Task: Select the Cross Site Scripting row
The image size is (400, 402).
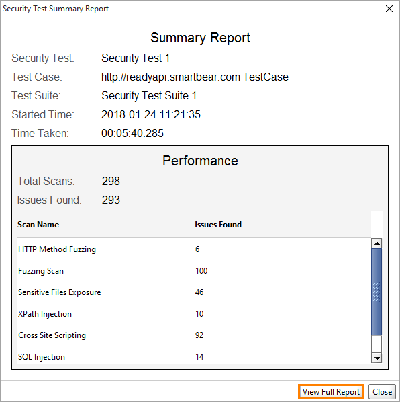Action: click(194, 335)
